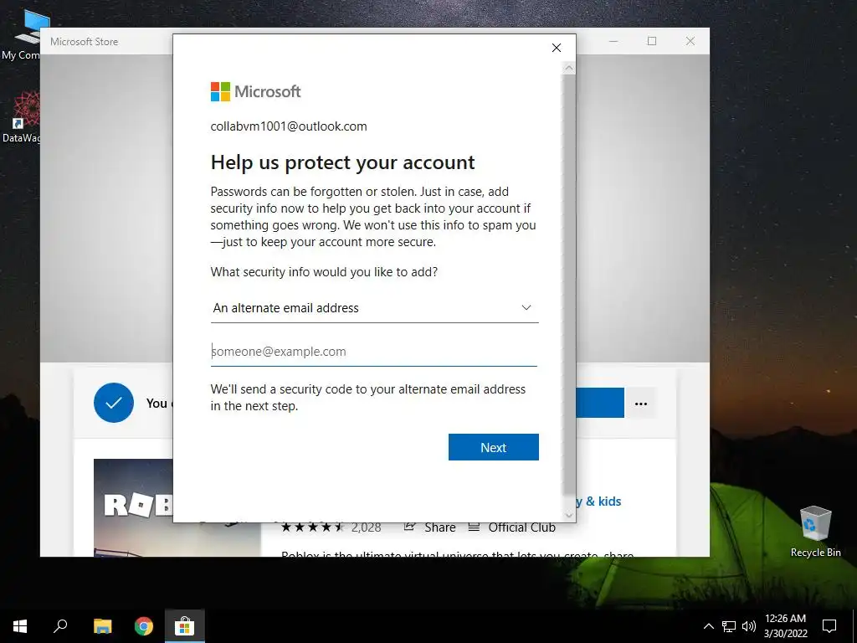
Task: Click the Microsoft logo in the dialog
Action: (256, 92)
